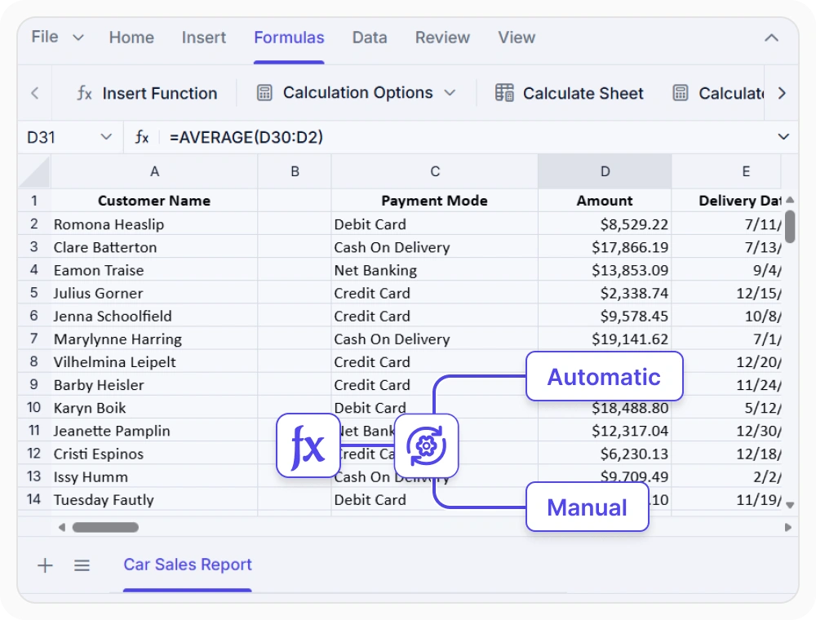The width and height of the screenshot is (816, 620).
Task: Select row 7 header
Action: [34, 339]
